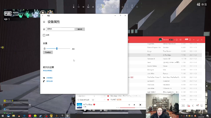Open File Explorer from taskbar
211x118 pixels.
pyautogui.click(x=14, y=116)
